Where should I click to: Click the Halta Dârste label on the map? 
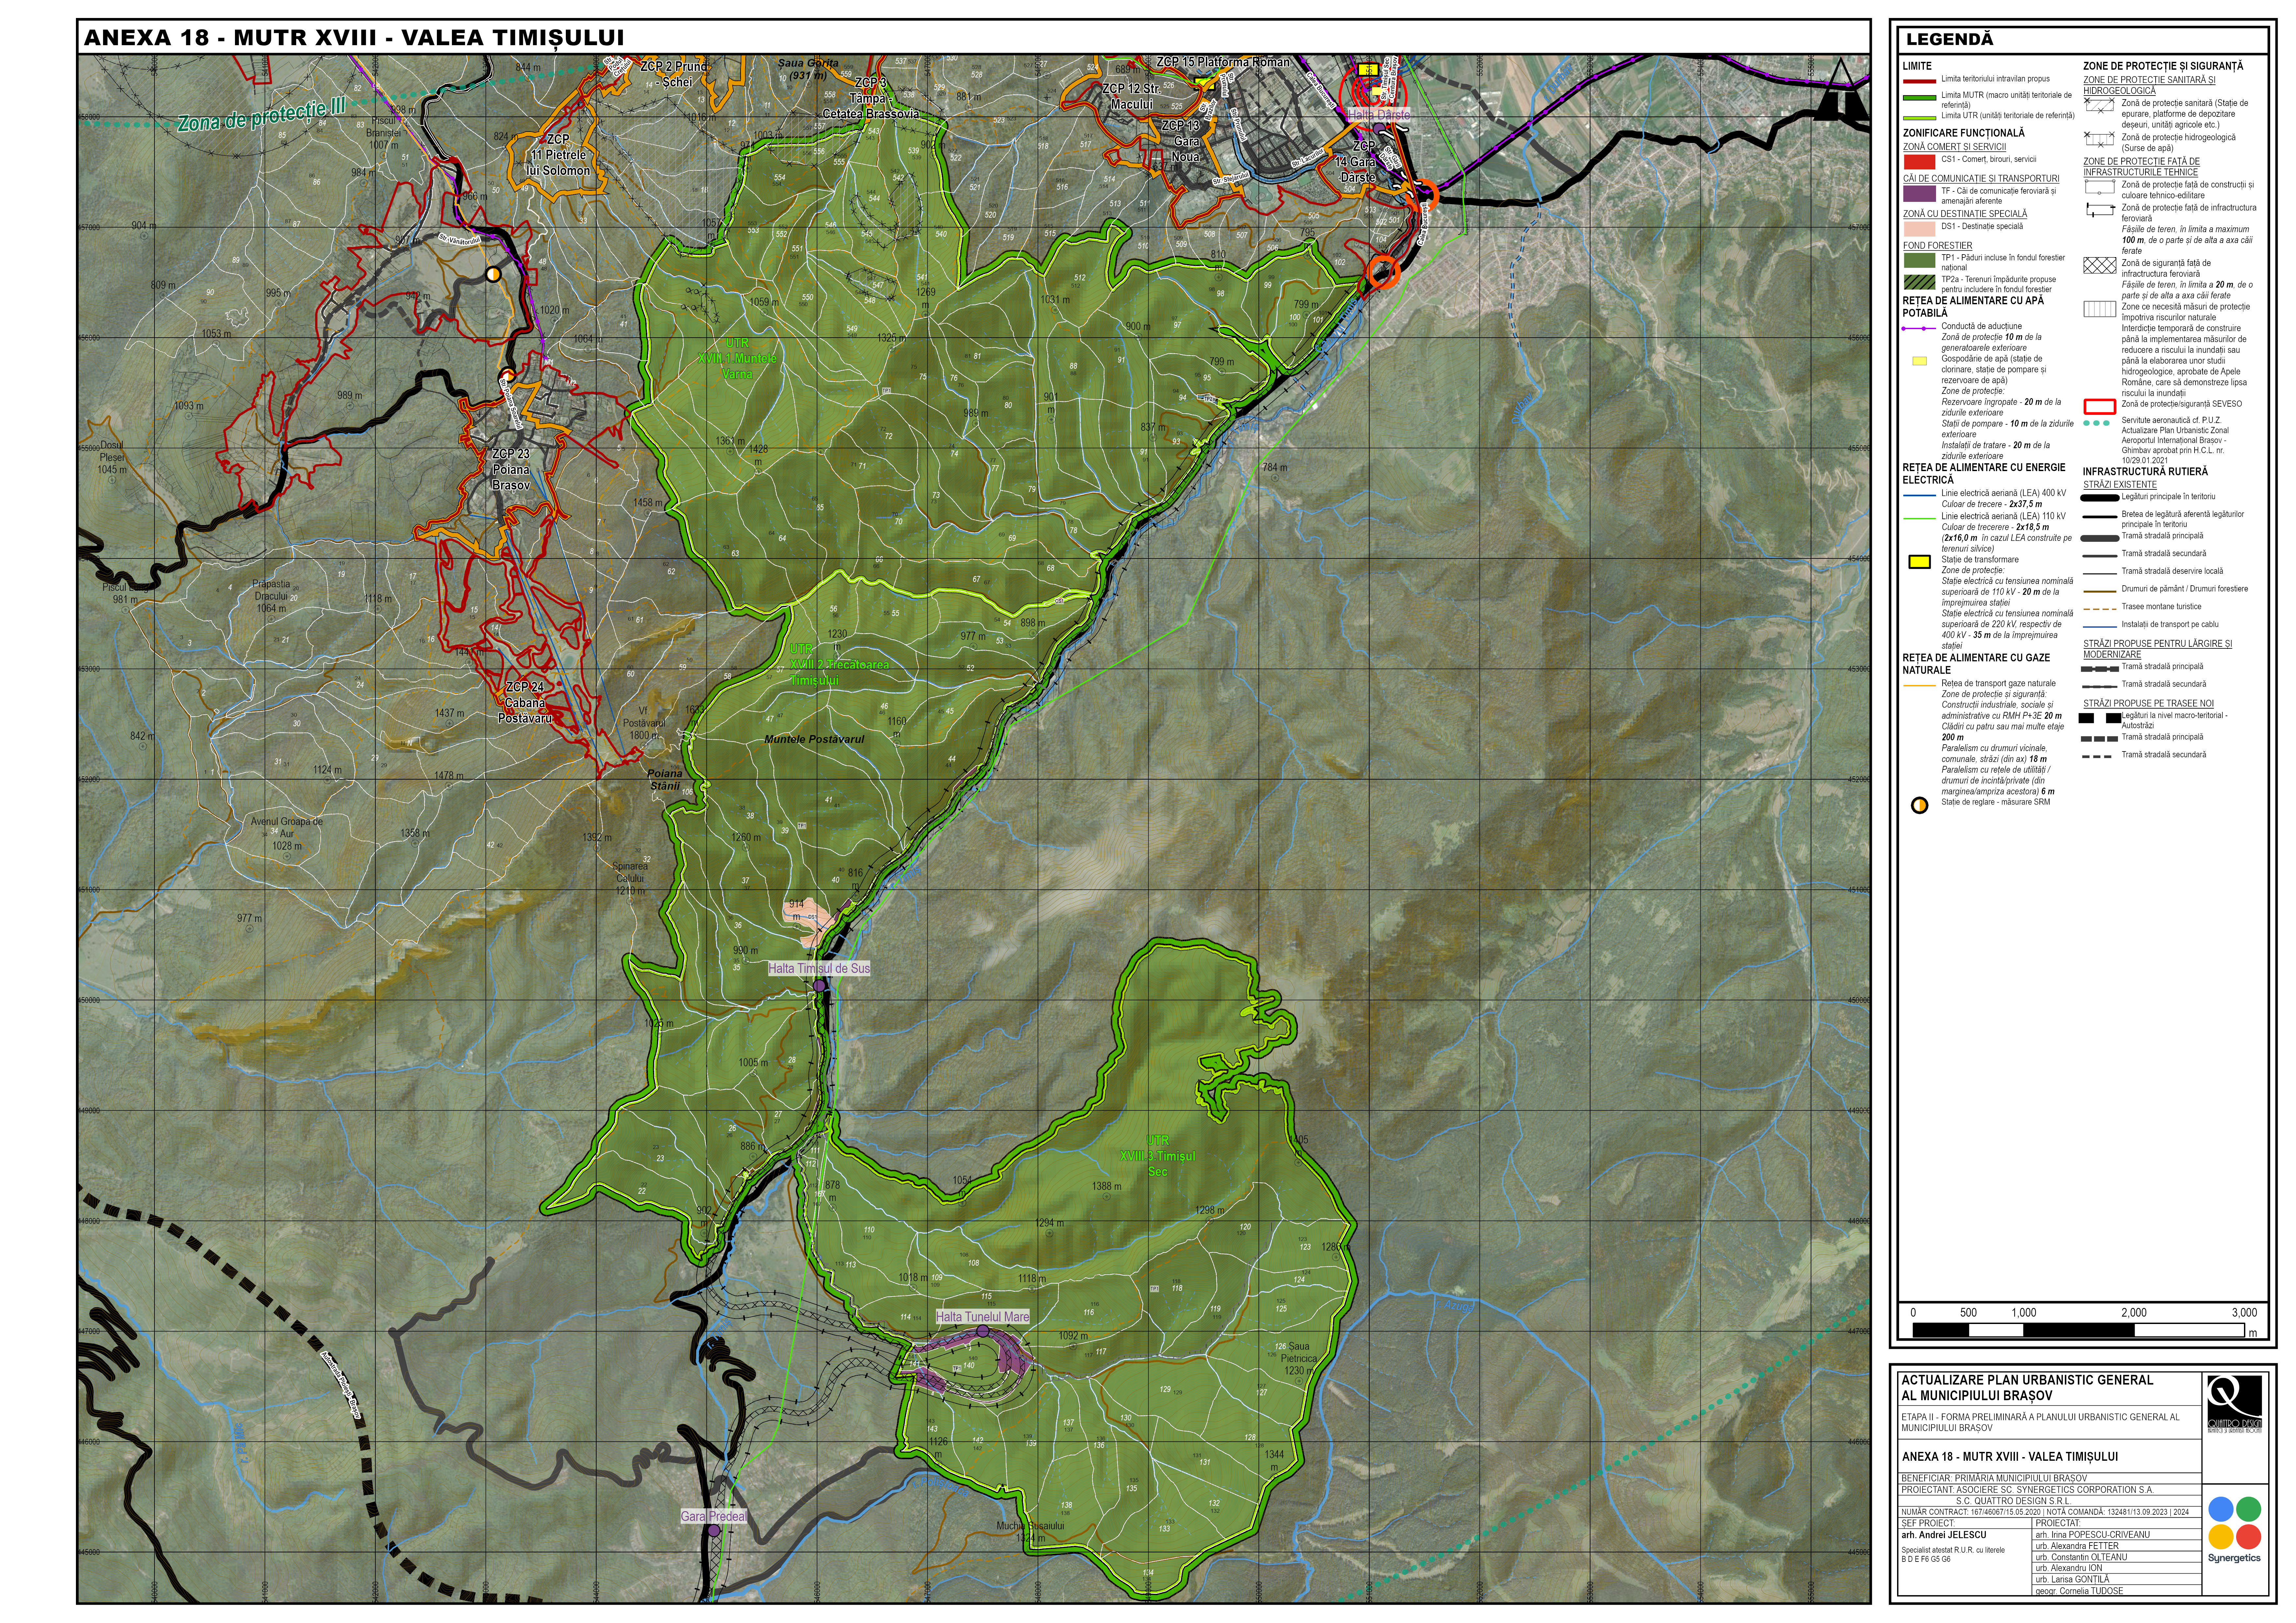click(1379, 115)
